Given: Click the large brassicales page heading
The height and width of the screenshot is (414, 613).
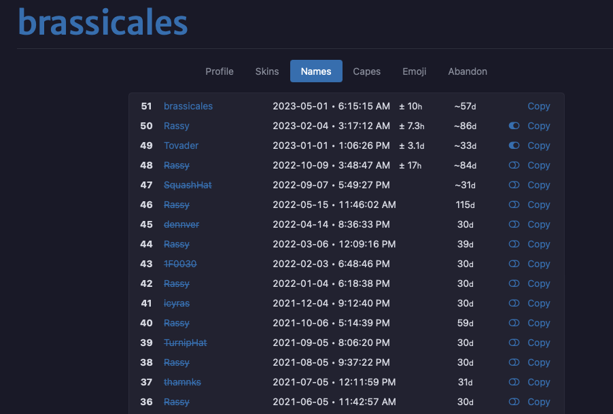Looking at the screenshot, I should pyautogui.click(x=103, y=22).
